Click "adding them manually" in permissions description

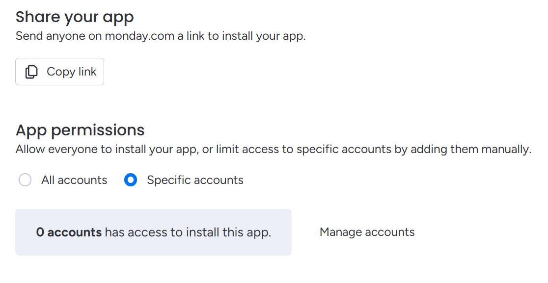(x=471, y=150)
